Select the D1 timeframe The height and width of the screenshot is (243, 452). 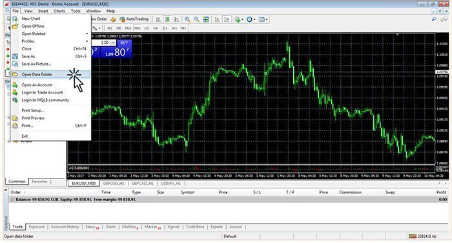point(165,28)
